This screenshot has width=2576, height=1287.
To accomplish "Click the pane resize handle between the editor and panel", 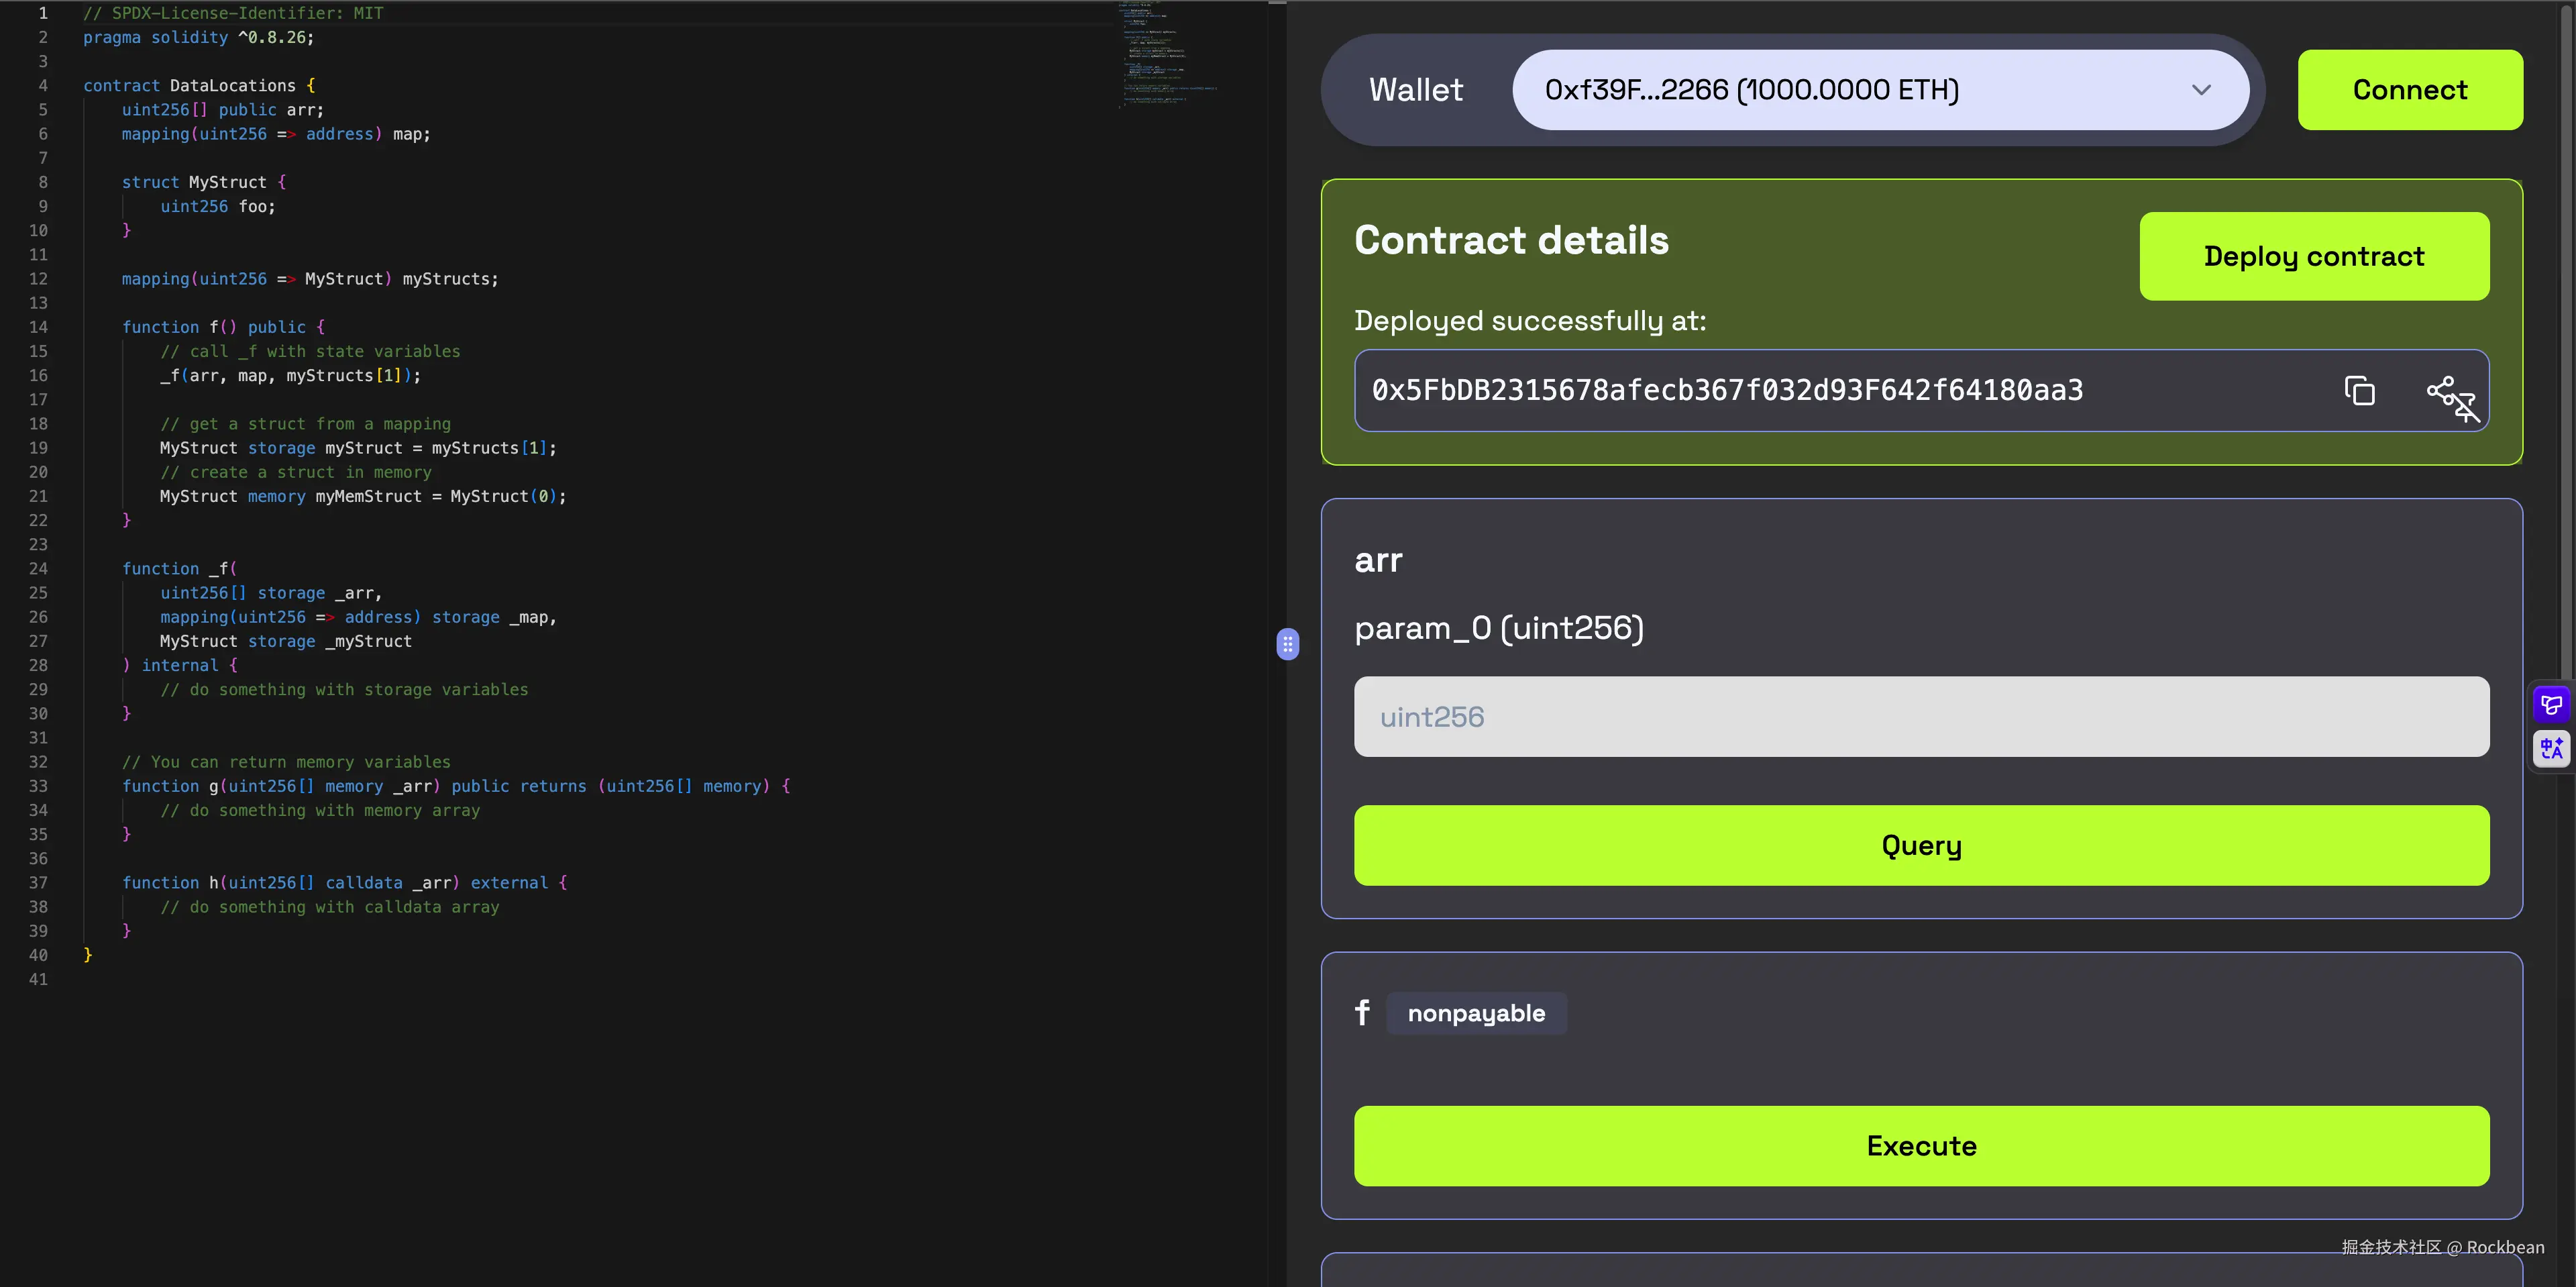I will click(x=1288, y=644).
